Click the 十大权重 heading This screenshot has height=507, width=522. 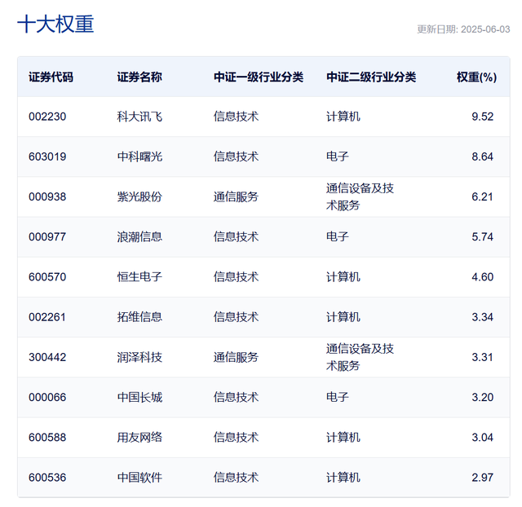55,24
